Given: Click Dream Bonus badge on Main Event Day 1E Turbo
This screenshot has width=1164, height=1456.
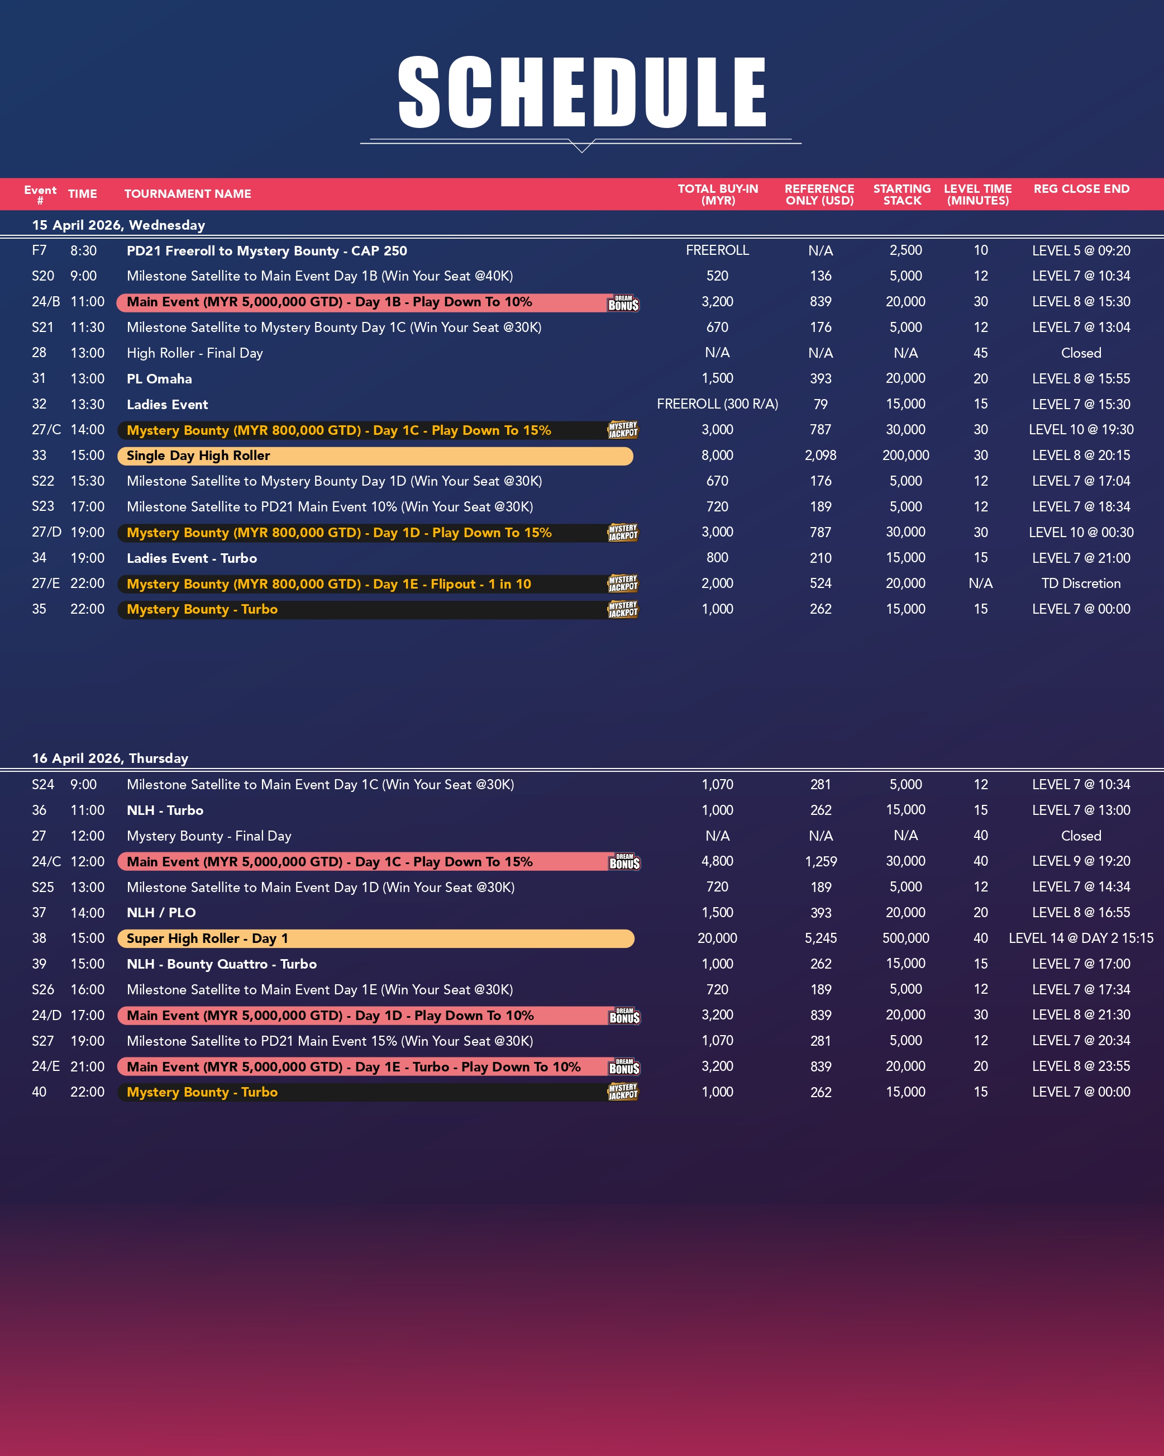Looking at the screenshot, I should coord(624,1067).
